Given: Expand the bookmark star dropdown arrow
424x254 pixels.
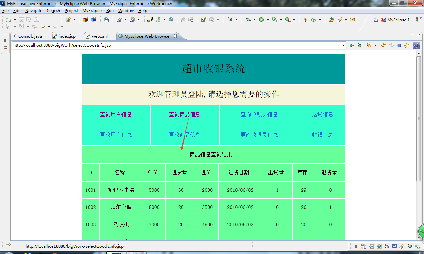Looking at the screenshot, I should (x=375, y=45).
